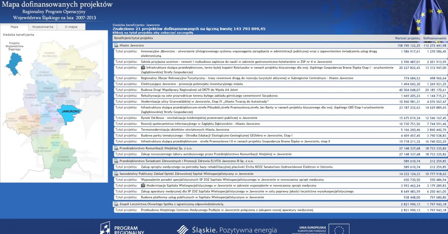Click the icon beside Samodzielny Publiczny Zakład Opieki Zdrowotnej

point(116,174)
